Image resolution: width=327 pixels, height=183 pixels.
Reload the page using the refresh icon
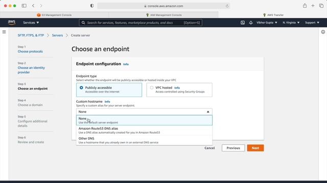point(227,6)
